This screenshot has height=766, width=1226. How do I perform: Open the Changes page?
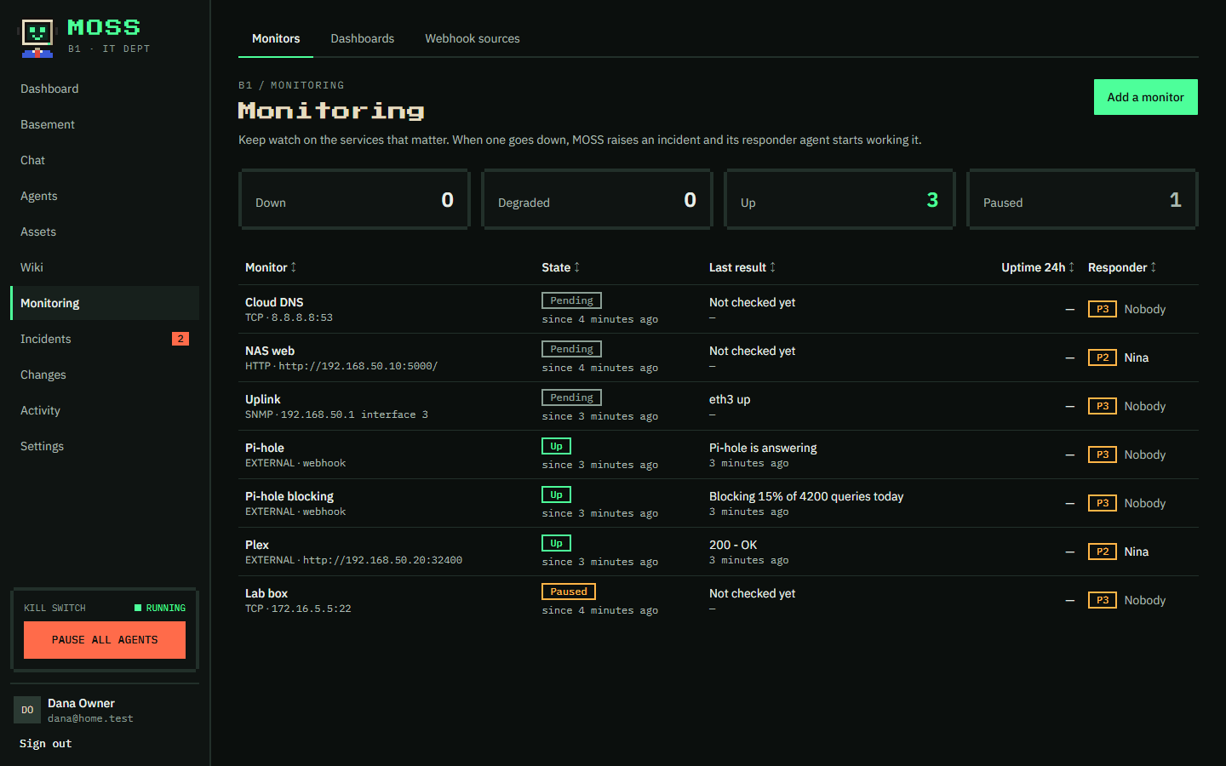[x=105, y=374]
